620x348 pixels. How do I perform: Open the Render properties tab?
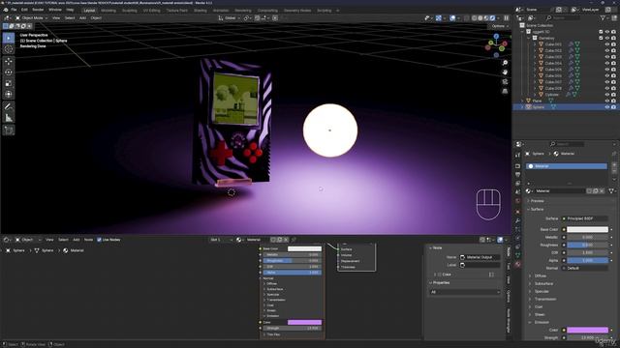(x=518, y=165)
